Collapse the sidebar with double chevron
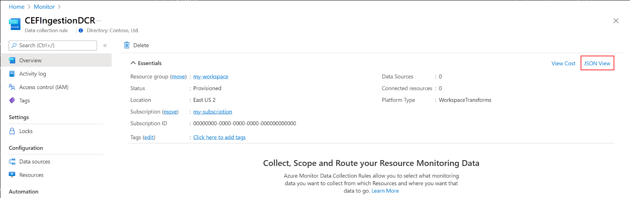The width and height of the screenshot is (630, 198). click(105, 46)
